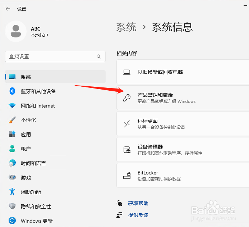Click the BitLocker lock drive icon
Image resolution: width=249 pixels, height=227 pixels.
[127, 175]
